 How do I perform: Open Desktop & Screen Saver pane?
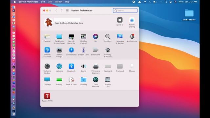(59, 39)
